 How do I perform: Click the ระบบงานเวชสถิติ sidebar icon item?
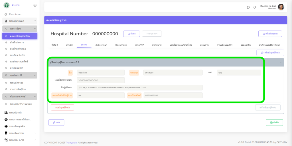pyautogui.click(x=19, y=120)
